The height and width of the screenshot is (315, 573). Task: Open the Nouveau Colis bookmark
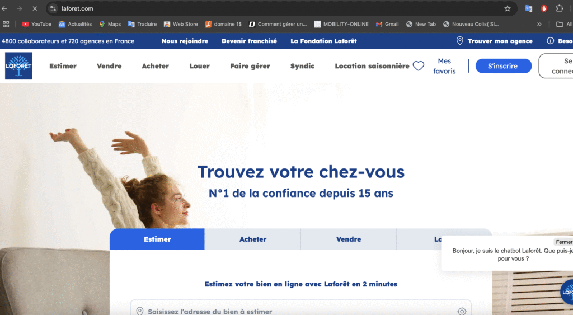pyautogui.click(x=471, y=24)
